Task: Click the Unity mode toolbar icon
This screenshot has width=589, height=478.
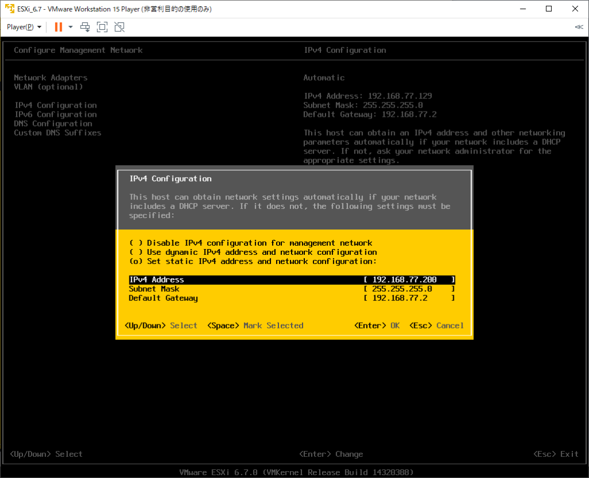Action: pos(120,27)
